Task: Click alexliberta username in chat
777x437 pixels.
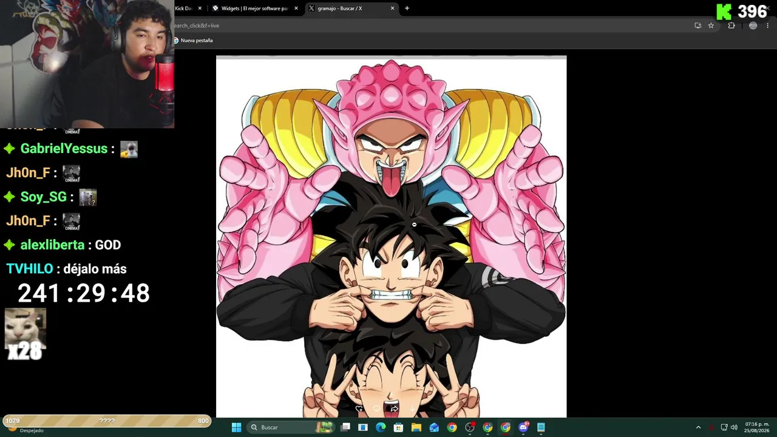Action: (52, 245)
